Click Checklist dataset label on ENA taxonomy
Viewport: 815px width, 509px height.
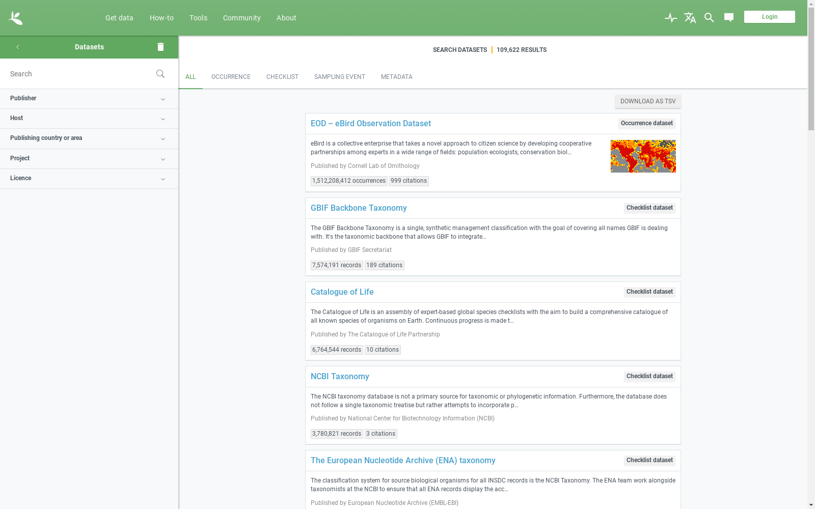(x=649, y=461)
